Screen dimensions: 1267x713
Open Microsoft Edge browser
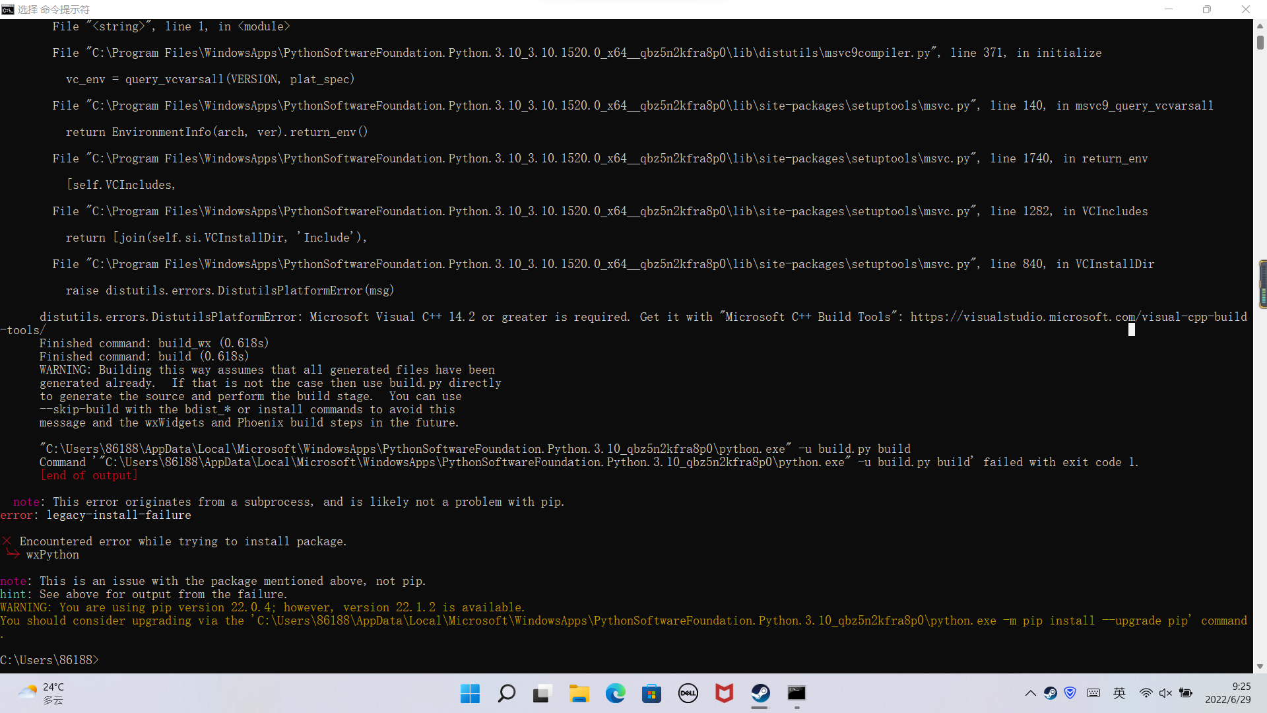point(616,693)
